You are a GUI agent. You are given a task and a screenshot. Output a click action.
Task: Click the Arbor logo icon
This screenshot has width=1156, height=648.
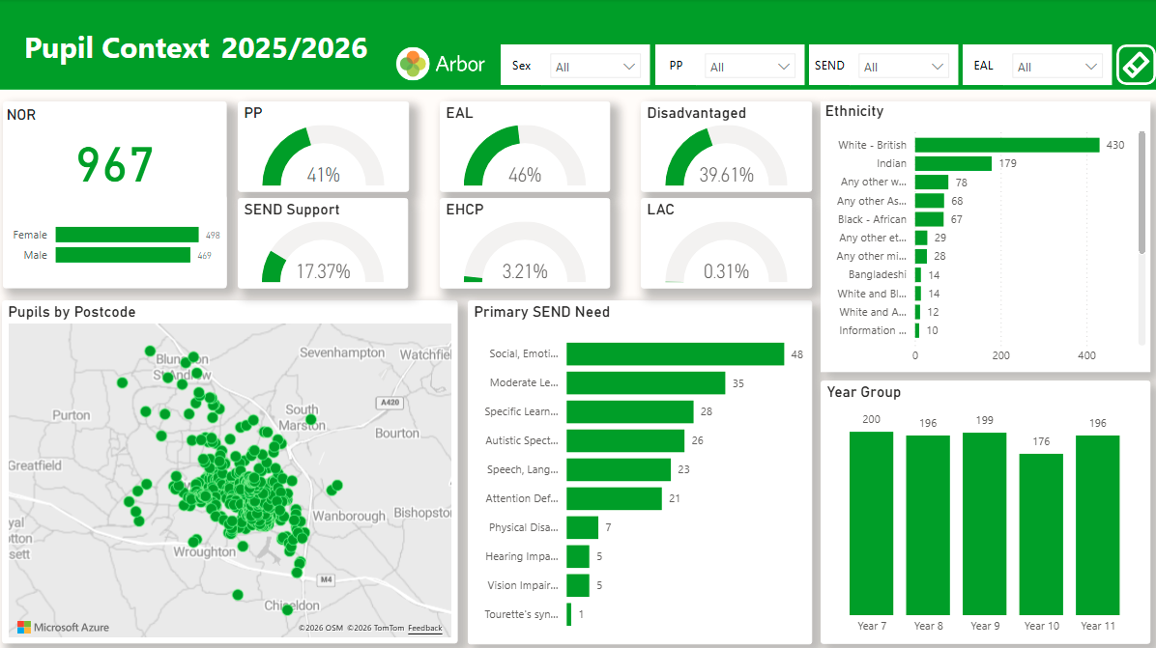coord(413,64)
